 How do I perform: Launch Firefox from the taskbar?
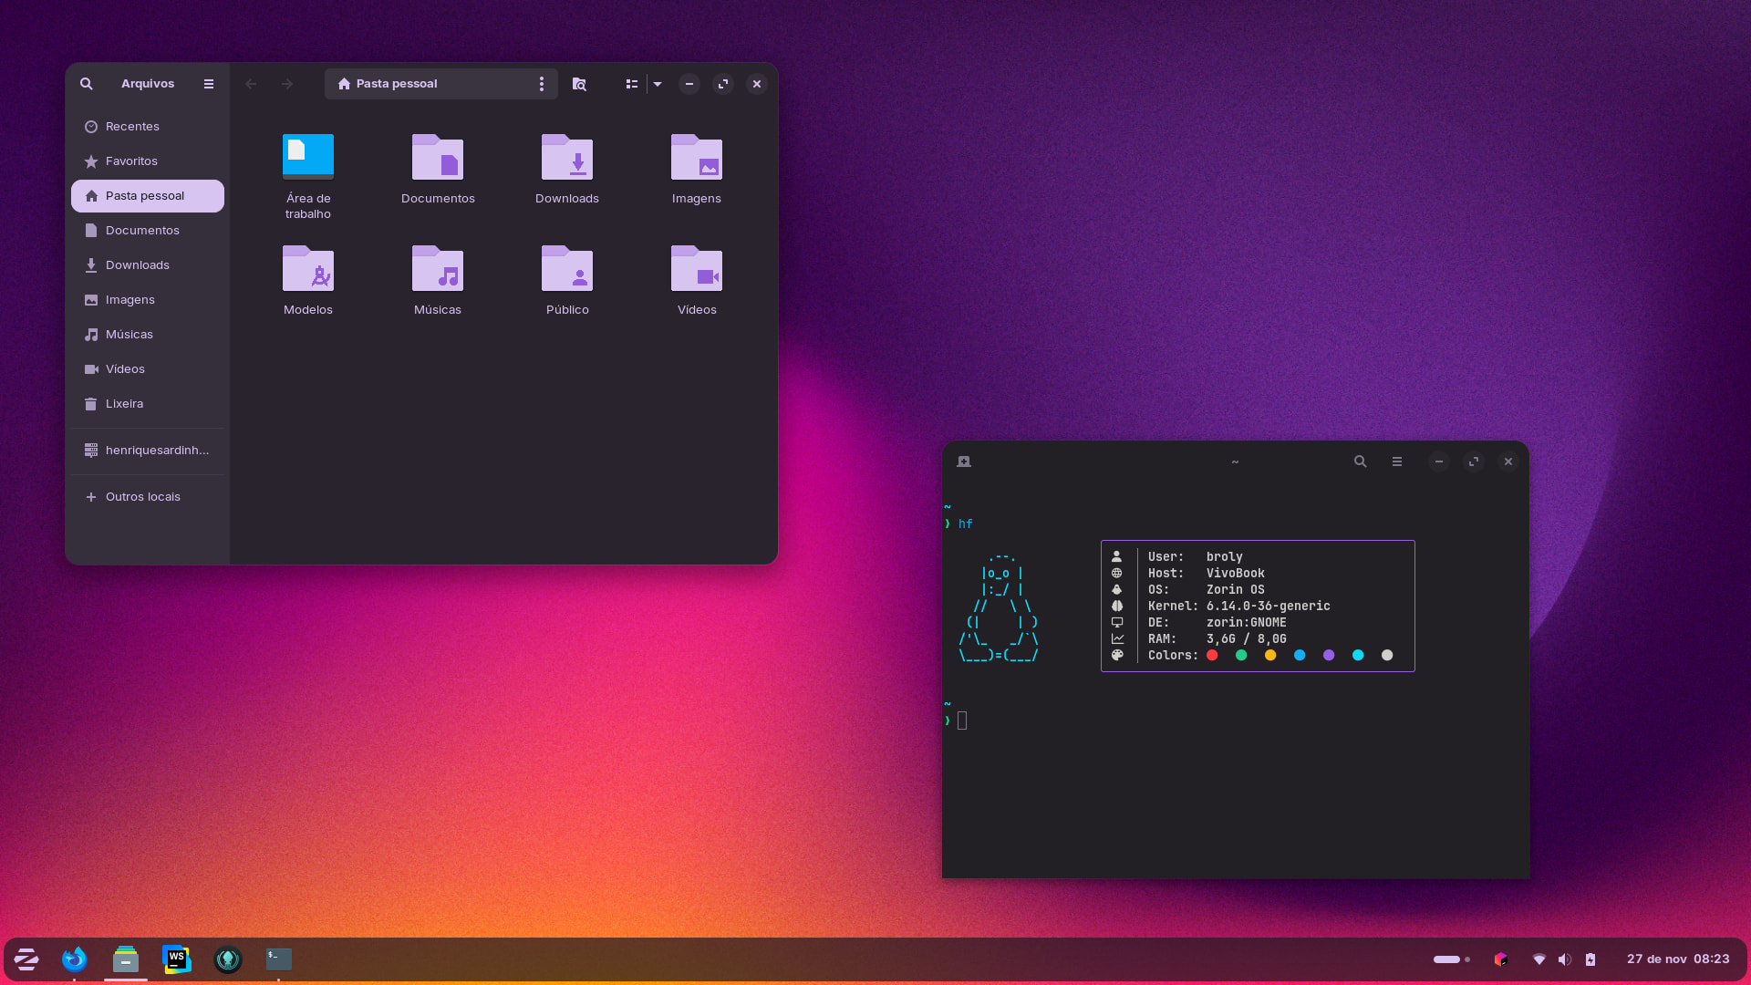[74, 959]
